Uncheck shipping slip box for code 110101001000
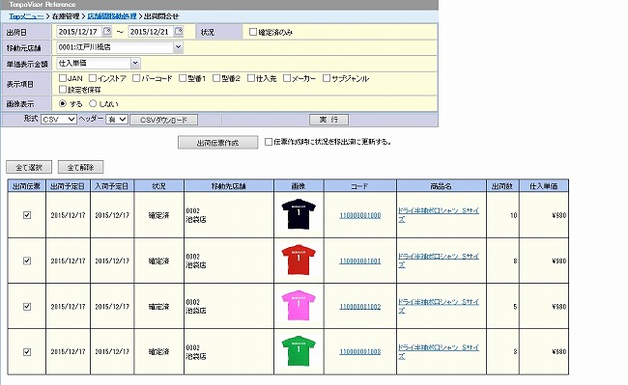The image size is (628, 385). click(x=27, y=215)
